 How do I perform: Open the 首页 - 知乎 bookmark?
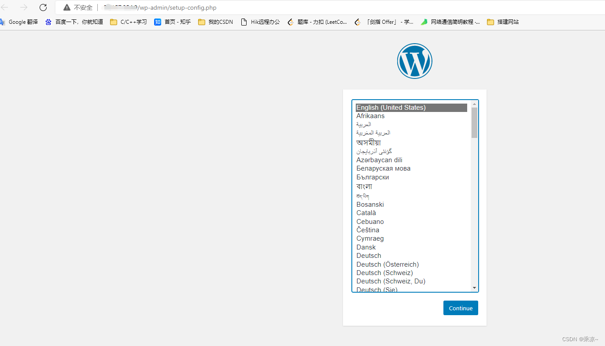172,22
